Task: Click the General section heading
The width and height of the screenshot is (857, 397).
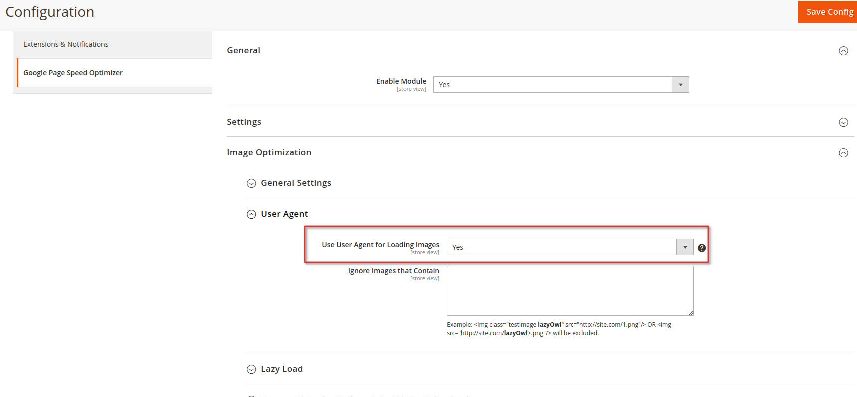Action: [x=243, y=50]
